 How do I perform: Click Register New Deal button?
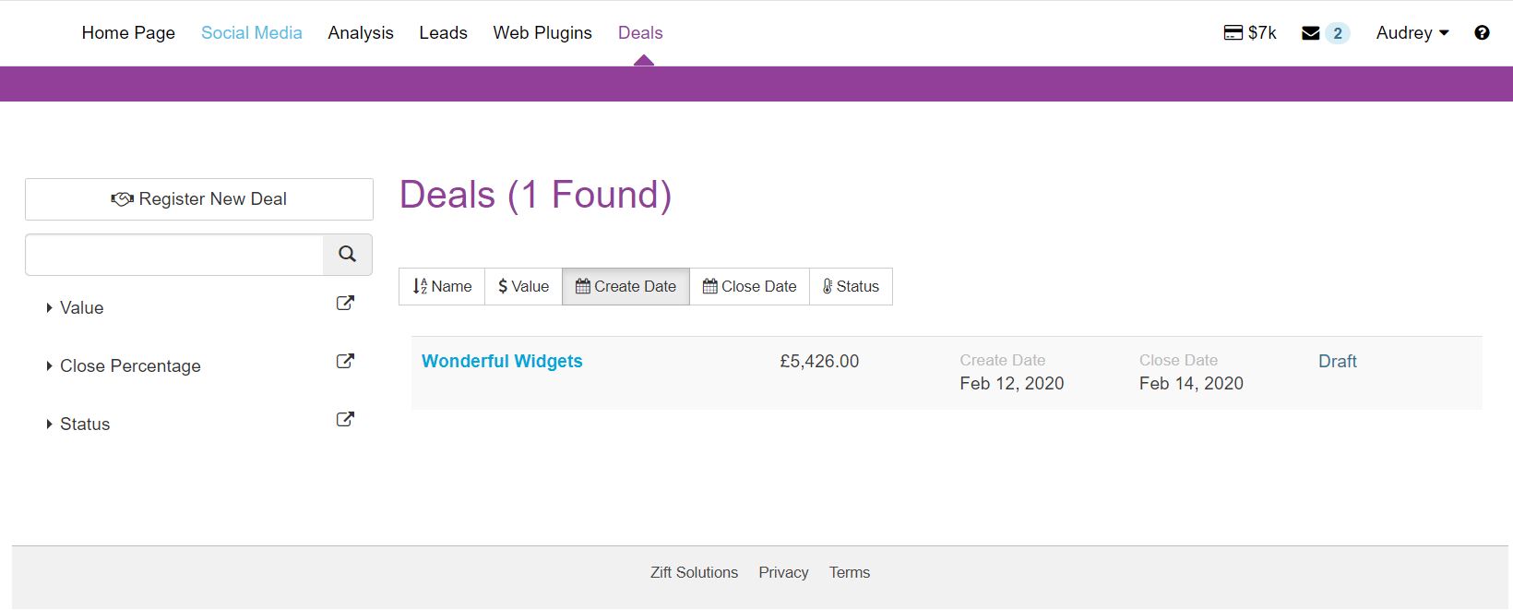tap(199, 199)
